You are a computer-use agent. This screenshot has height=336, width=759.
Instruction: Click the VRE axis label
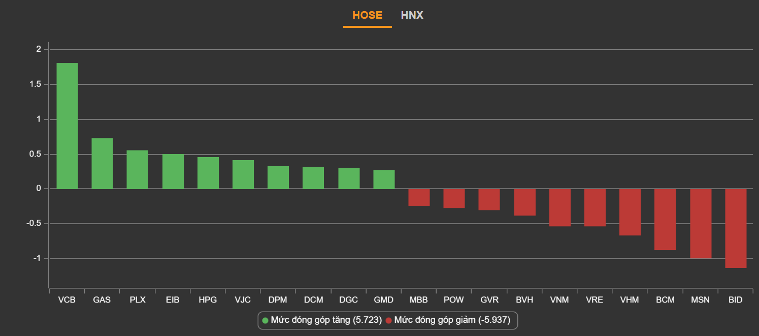[595, 300]
